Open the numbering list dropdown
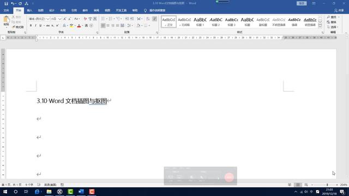 [114, 19]
